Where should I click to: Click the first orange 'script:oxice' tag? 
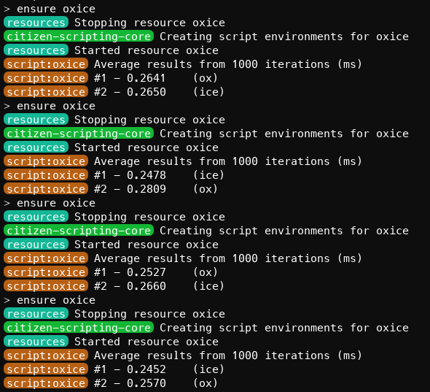[46, 64]
